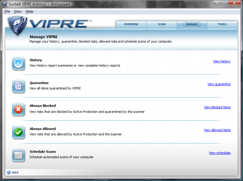Open the View history link
This screenshot has width=243, height=181.
pos(222,61)
